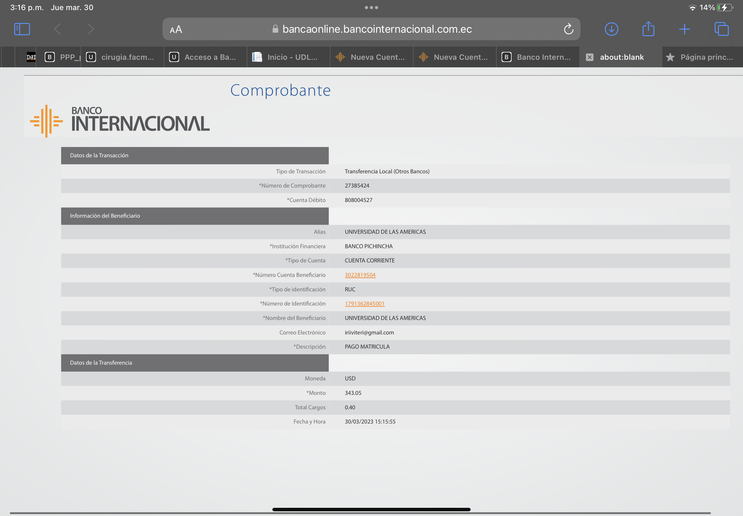743x516 pixels.
Task: Open the Acceso a Ba... tab
Action: point(205,57)
